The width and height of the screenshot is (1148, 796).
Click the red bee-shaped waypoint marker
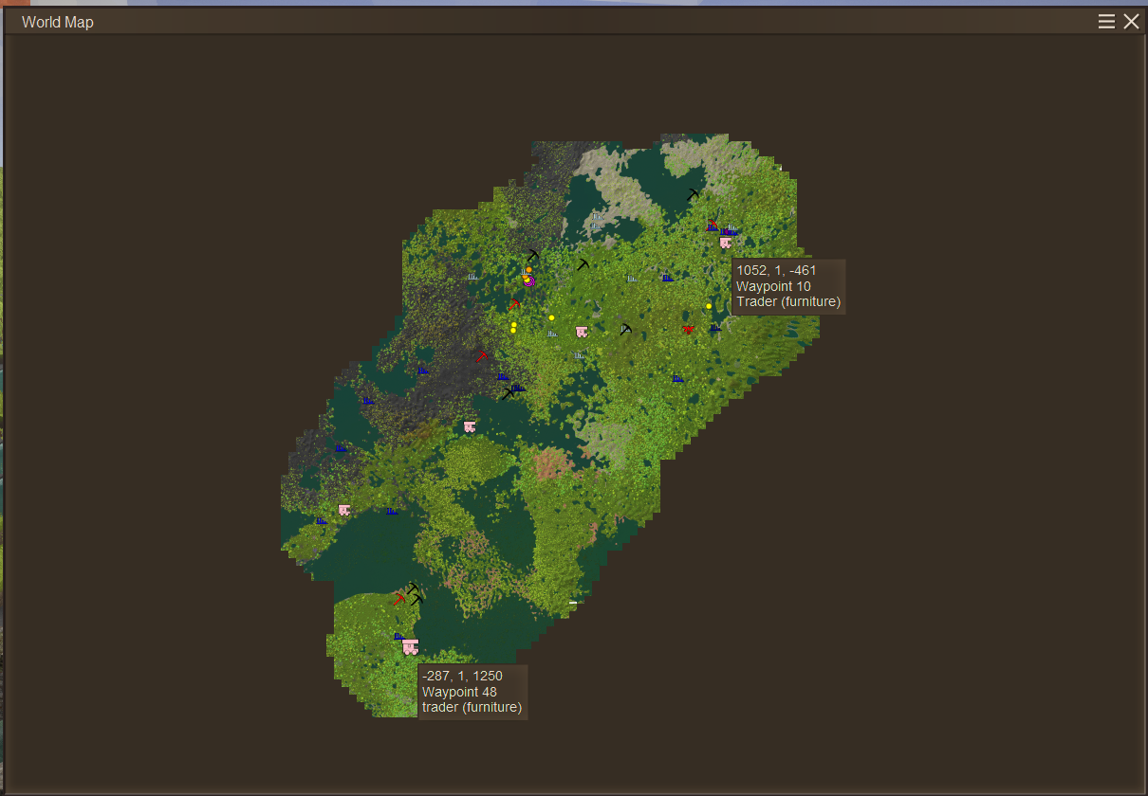pyautogui.click(x=689, y=329)
